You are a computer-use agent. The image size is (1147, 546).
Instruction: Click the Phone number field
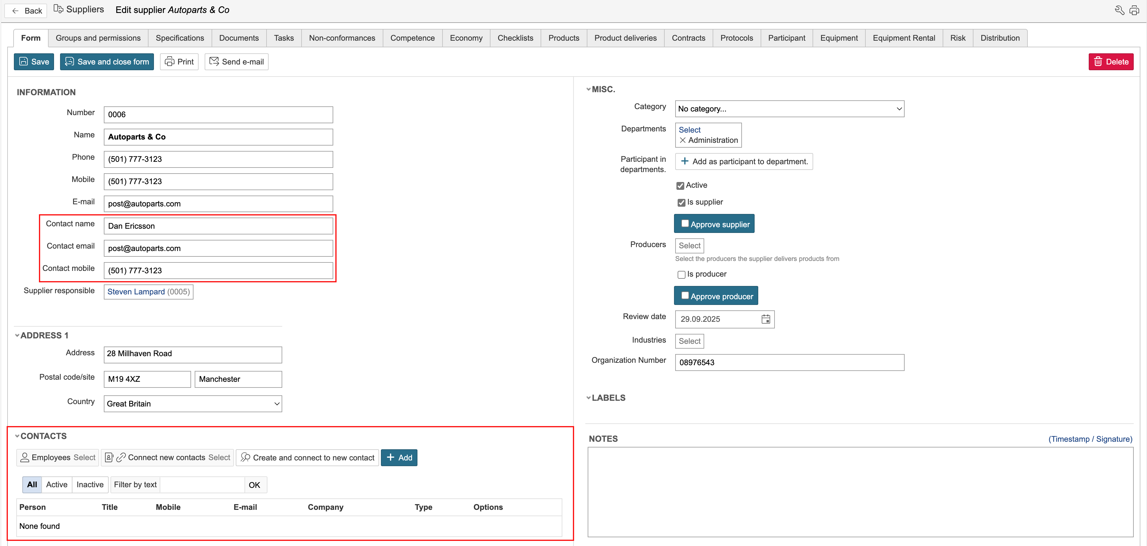coord(218,159)
